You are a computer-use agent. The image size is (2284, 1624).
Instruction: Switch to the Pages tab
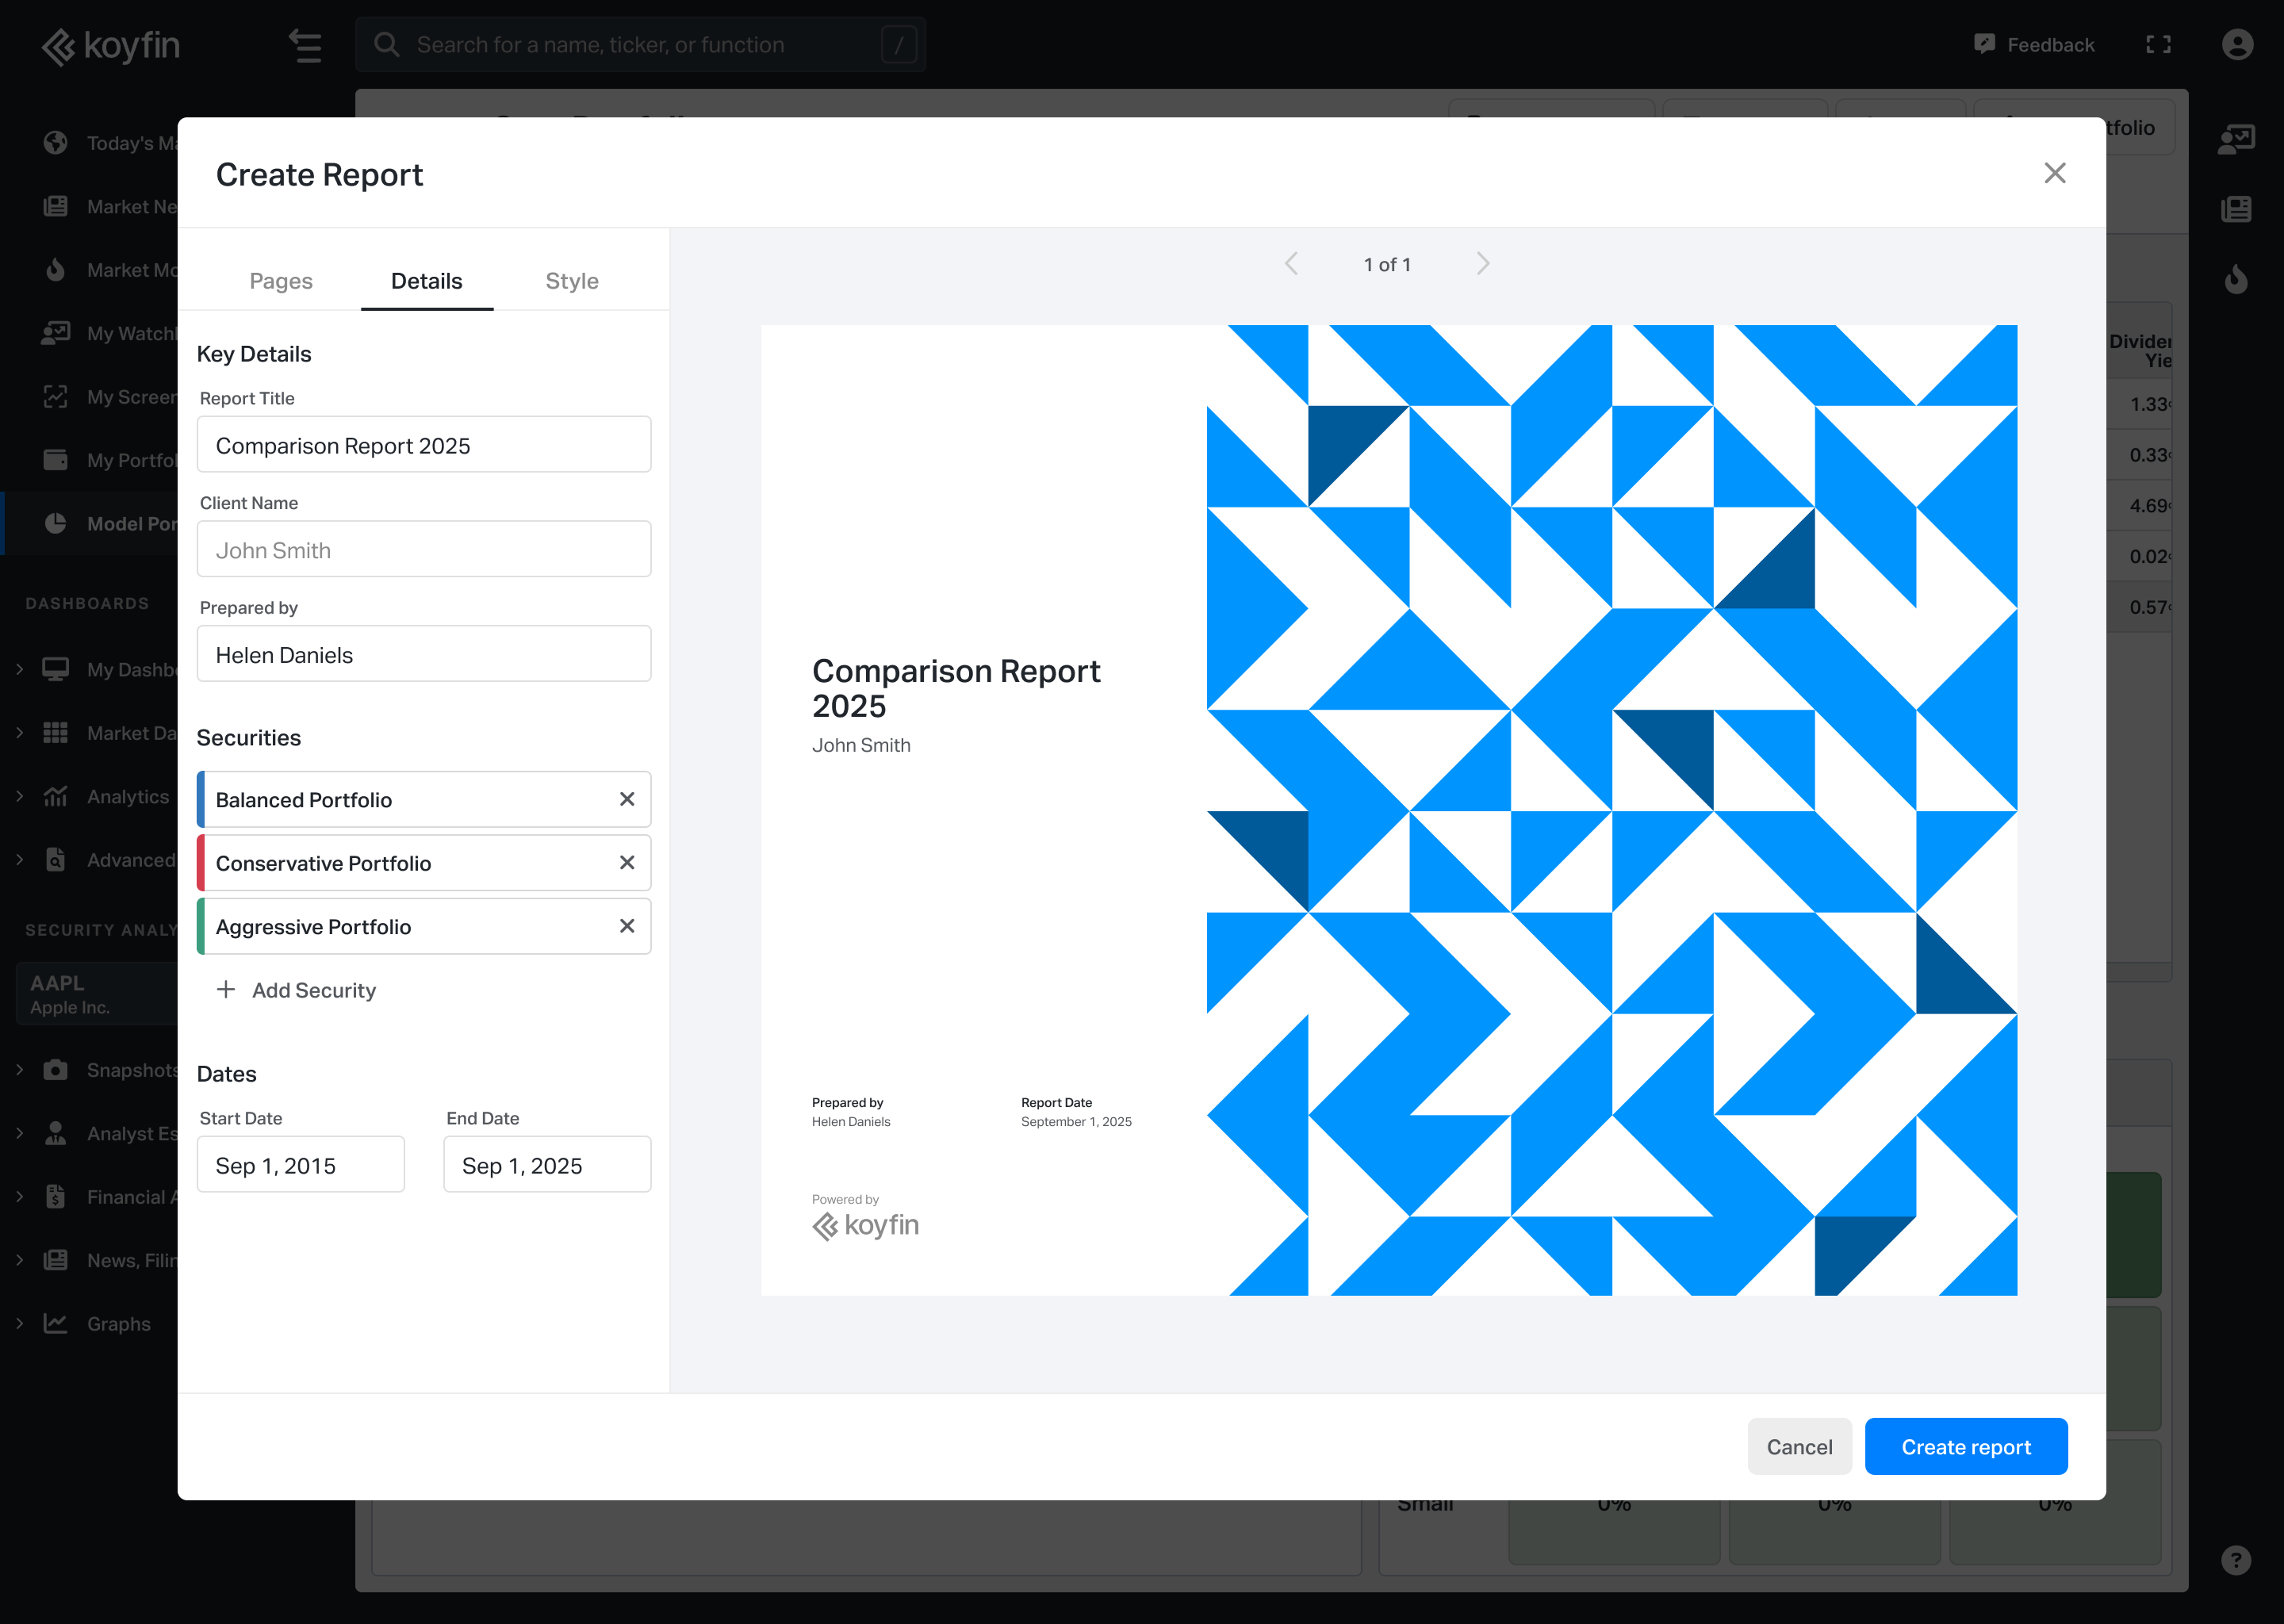[281, 281]
